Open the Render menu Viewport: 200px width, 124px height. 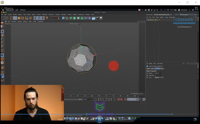(x=75, y=15)
